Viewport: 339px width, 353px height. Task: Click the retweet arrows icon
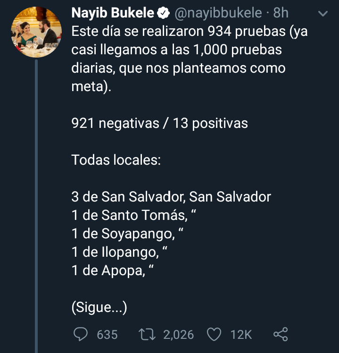tap(148, 335)
